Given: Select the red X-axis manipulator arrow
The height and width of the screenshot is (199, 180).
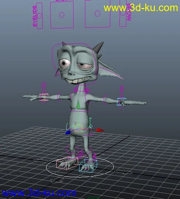Looking at the screenshot, I should tap(100, 130).
